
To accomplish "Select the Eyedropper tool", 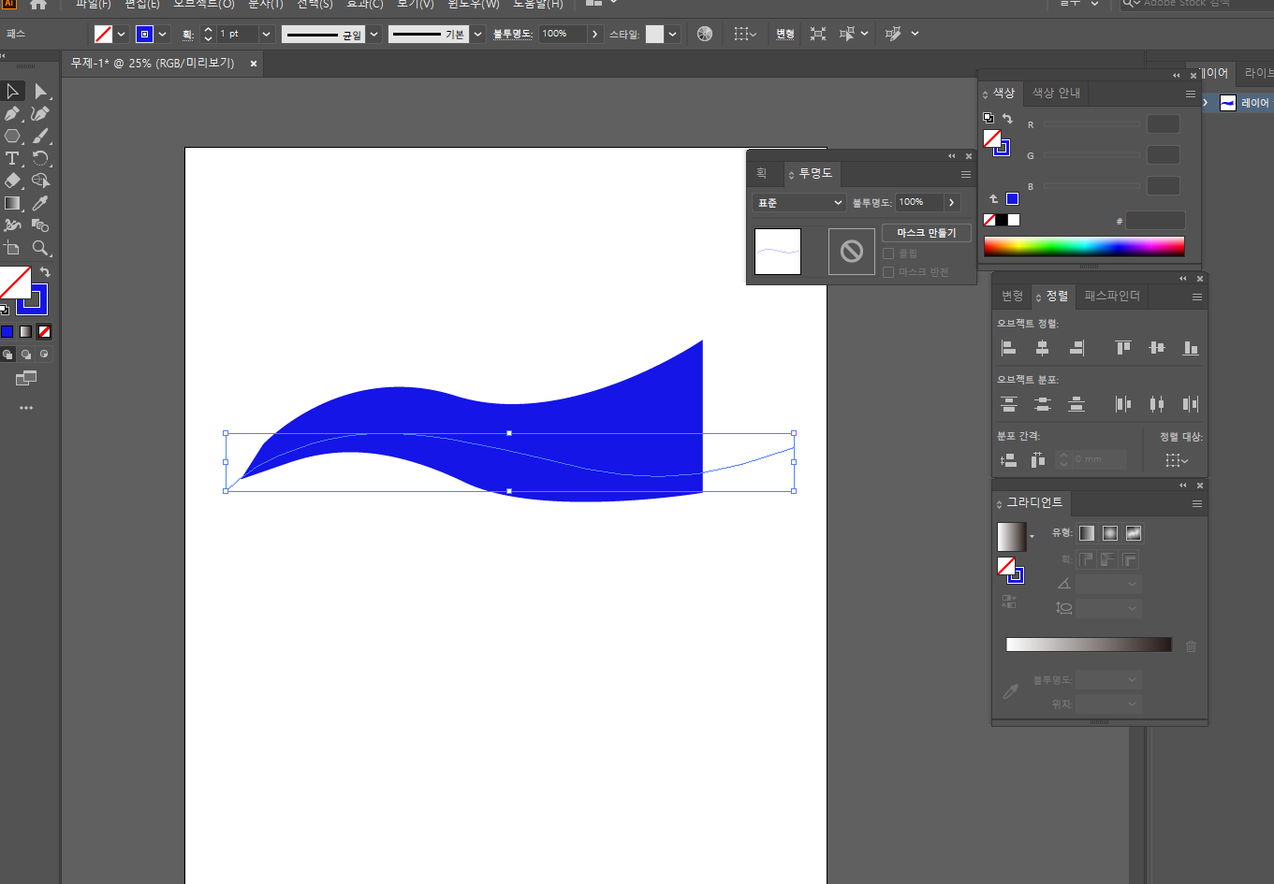I will point(40,203).
